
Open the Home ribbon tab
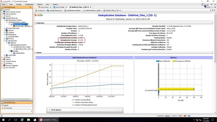click(3, 4)
